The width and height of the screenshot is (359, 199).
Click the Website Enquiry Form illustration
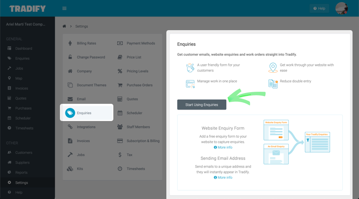[276, 130]
